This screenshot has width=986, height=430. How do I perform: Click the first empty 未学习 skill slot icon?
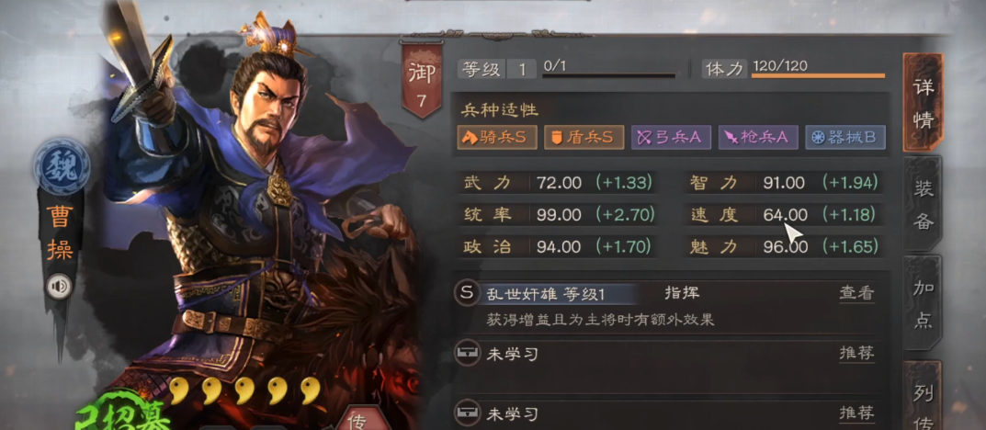466,354
